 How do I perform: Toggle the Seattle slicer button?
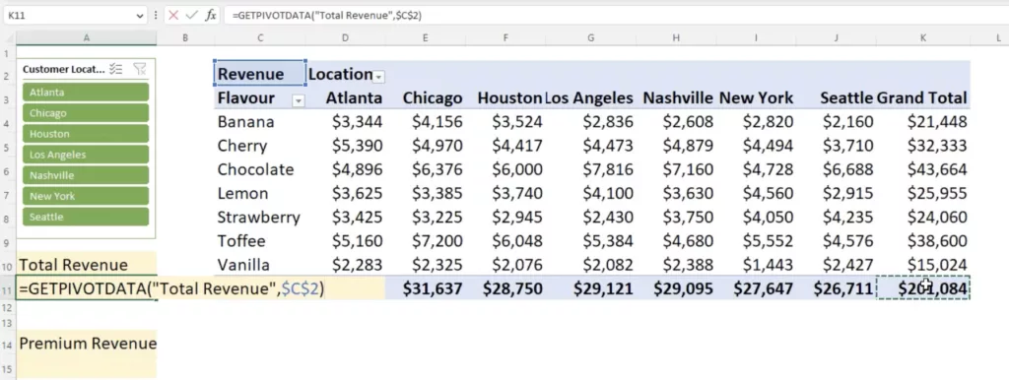[x=86, y=217]
